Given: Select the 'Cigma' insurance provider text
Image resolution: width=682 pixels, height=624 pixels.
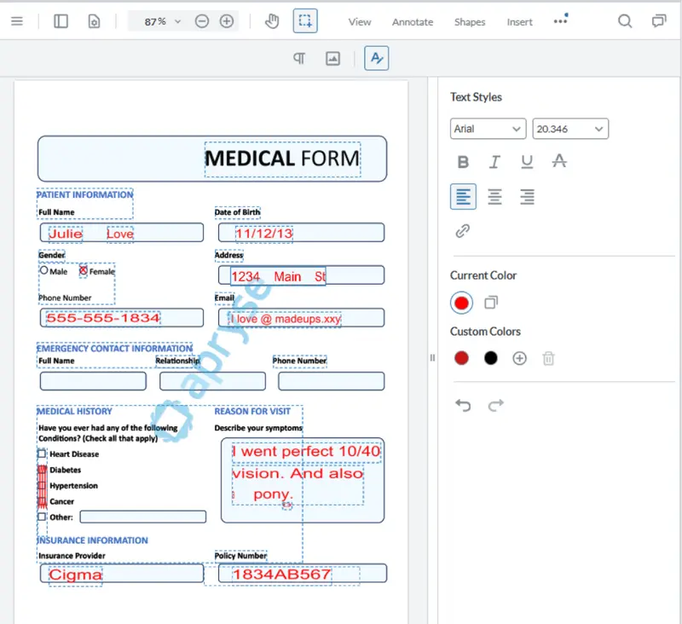Looking at the screenshot, I should (75, 575).
